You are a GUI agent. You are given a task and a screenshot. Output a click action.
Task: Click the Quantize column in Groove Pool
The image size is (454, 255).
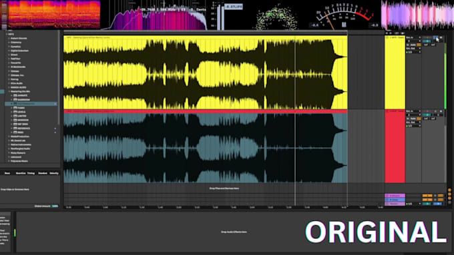[21, 173]
